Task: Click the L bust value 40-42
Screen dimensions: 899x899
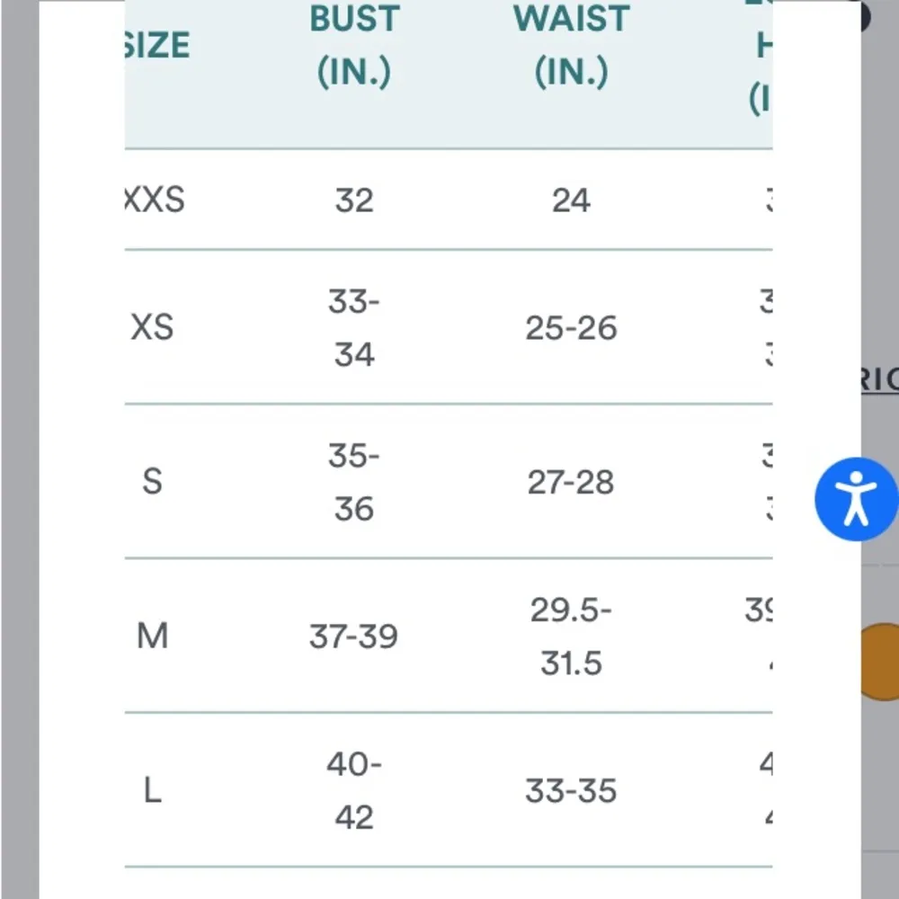Action: [353, 791]
